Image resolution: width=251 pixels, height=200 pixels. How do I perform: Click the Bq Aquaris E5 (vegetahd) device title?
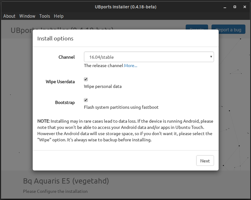click(66, 181)
